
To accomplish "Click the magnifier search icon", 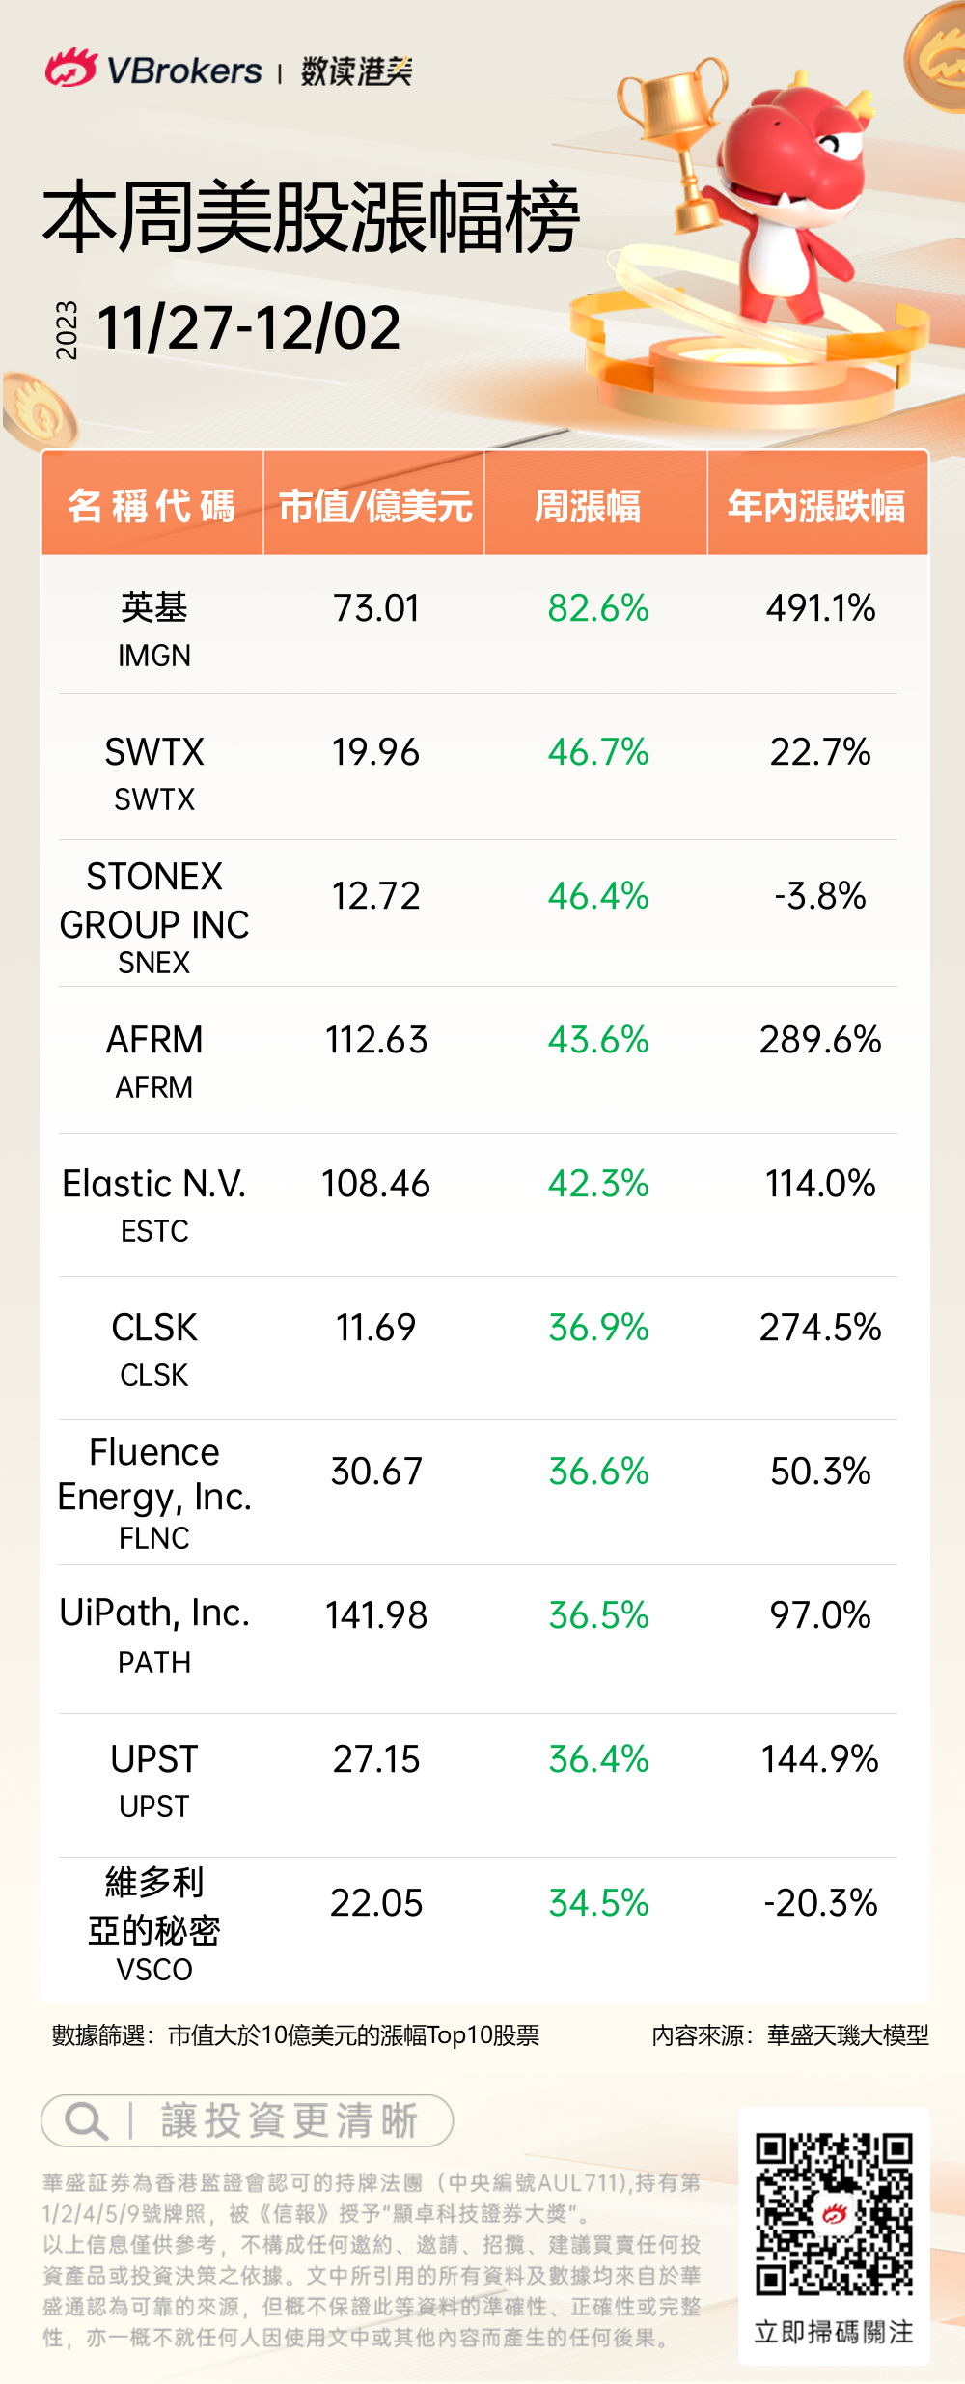I will 86,2120.
